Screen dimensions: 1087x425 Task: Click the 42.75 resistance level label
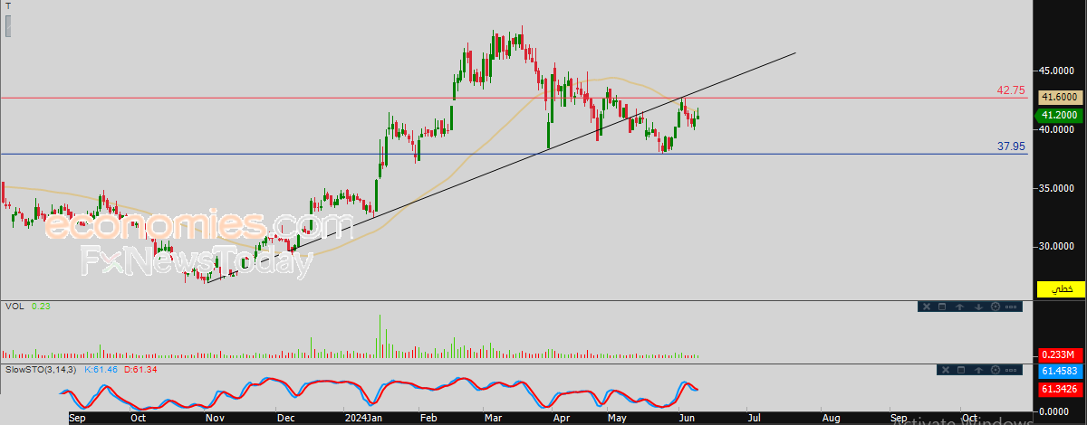1010,90
